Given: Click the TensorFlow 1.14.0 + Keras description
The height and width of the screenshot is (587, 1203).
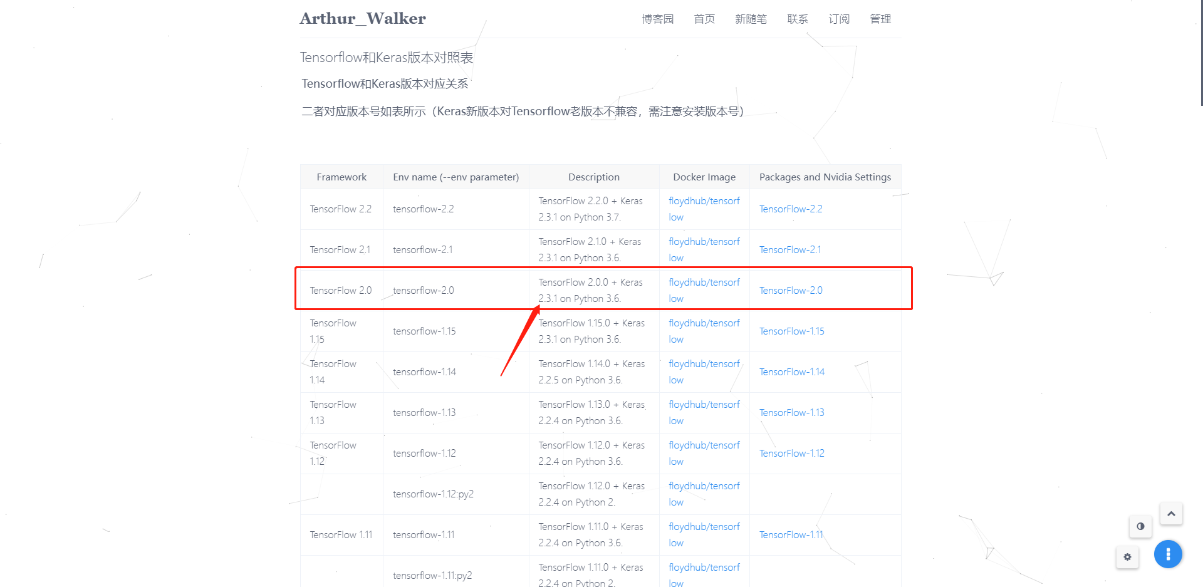Looking at the screenshot, I should point(591,372).
